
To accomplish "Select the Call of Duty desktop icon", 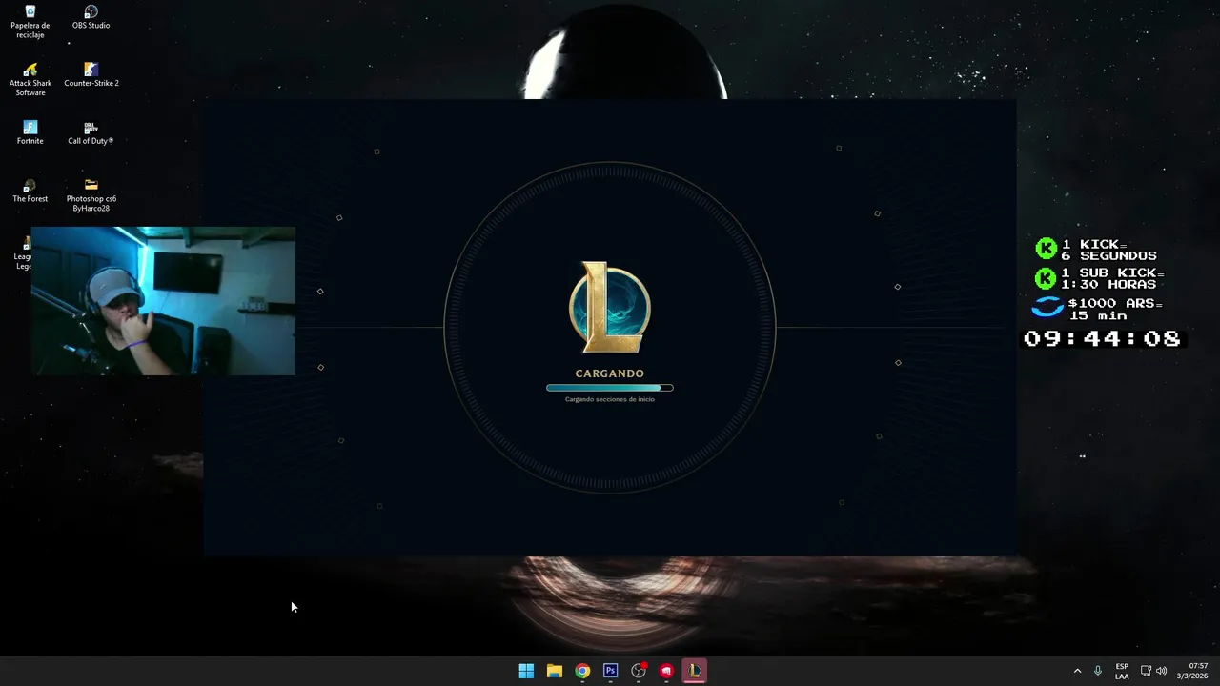I will [91, 132].
